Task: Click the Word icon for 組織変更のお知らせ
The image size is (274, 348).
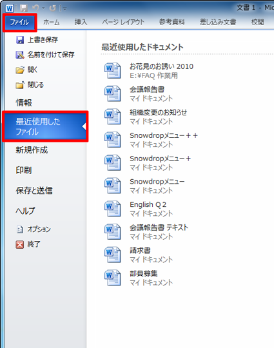Action: [x=113, y=117]
